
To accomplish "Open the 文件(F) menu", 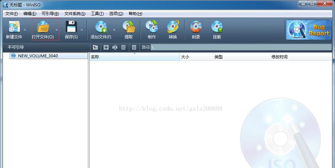I will pyautogui.click(x=11, y=13).
